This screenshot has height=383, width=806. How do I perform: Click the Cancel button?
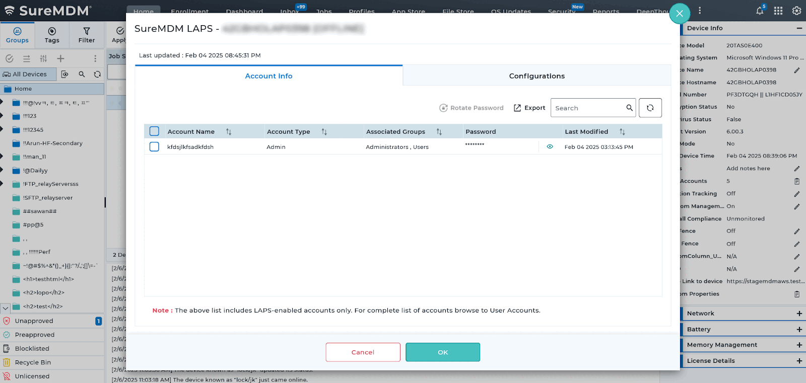click(x=363, y=352)
